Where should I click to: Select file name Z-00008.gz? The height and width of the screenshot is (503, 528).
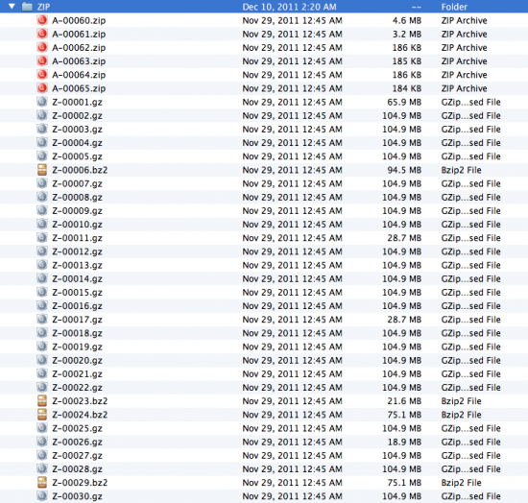coord(77,198)
